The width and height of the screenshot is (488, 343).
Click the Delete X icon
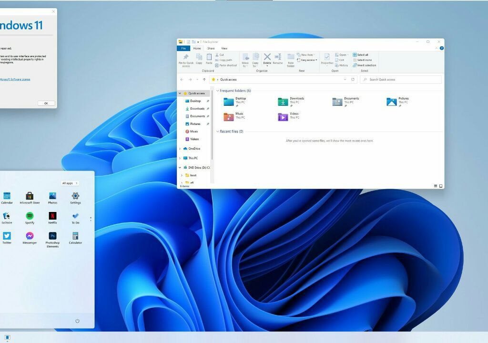267,57
